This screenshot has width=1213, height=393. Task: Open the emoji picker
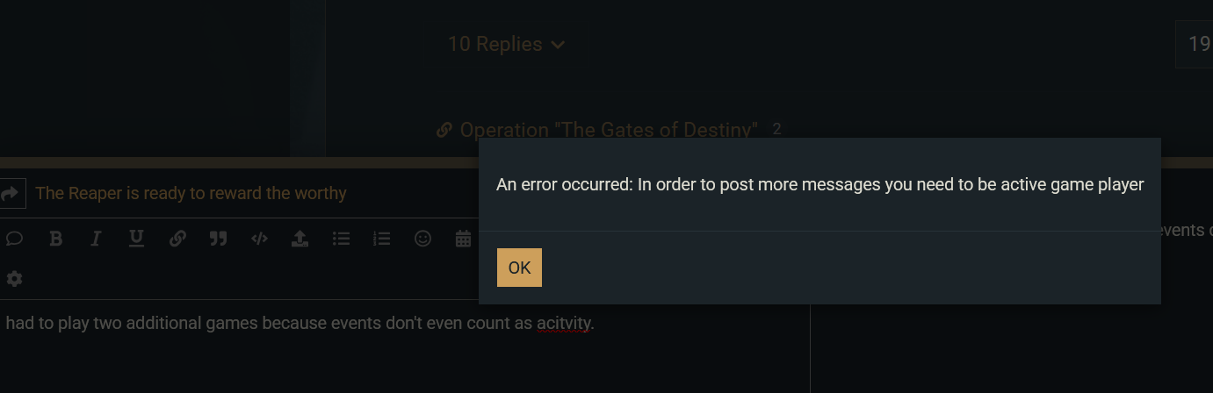click(x=422, y=239)
